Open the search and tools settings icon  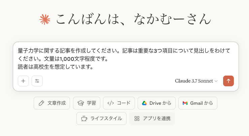coord(37,81)
